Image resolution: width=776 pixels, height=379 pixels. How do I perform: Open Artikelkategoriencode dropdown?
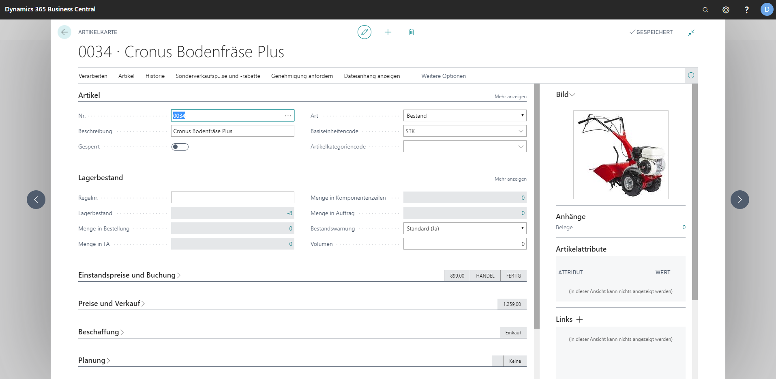click(x=521, y=146)
